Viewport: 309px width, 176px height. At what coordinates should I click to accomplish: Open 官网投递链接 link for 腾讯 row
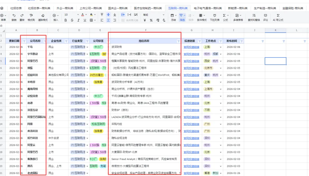[x=191, y=166]
